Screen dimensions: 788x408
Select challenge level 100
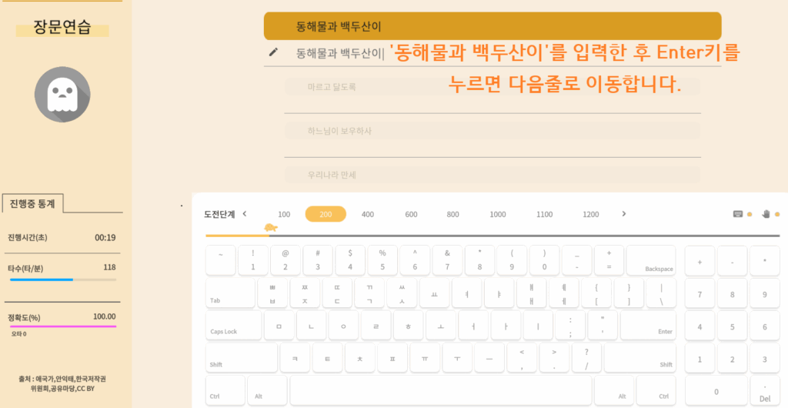pyautogui.click(x=284, y=214)
